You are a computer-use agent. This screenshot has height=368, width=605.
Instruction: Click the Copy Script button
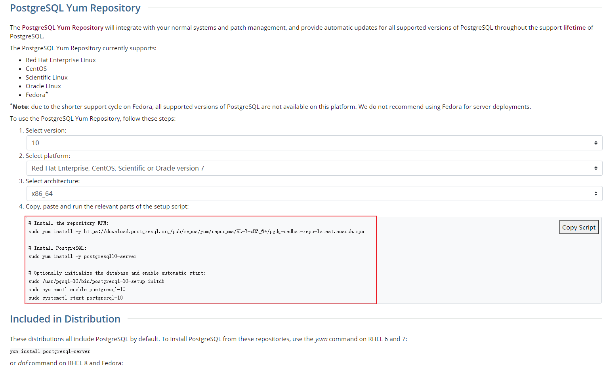click(578, 227)
